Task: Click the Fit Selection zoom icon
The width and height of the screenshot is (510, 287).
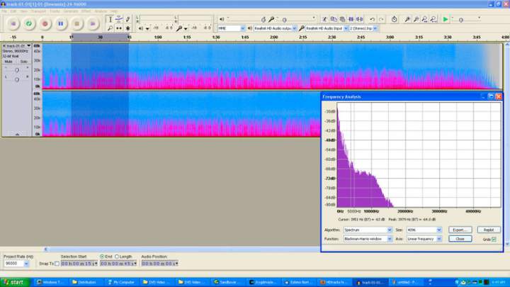Action: [x=425, y=20]
